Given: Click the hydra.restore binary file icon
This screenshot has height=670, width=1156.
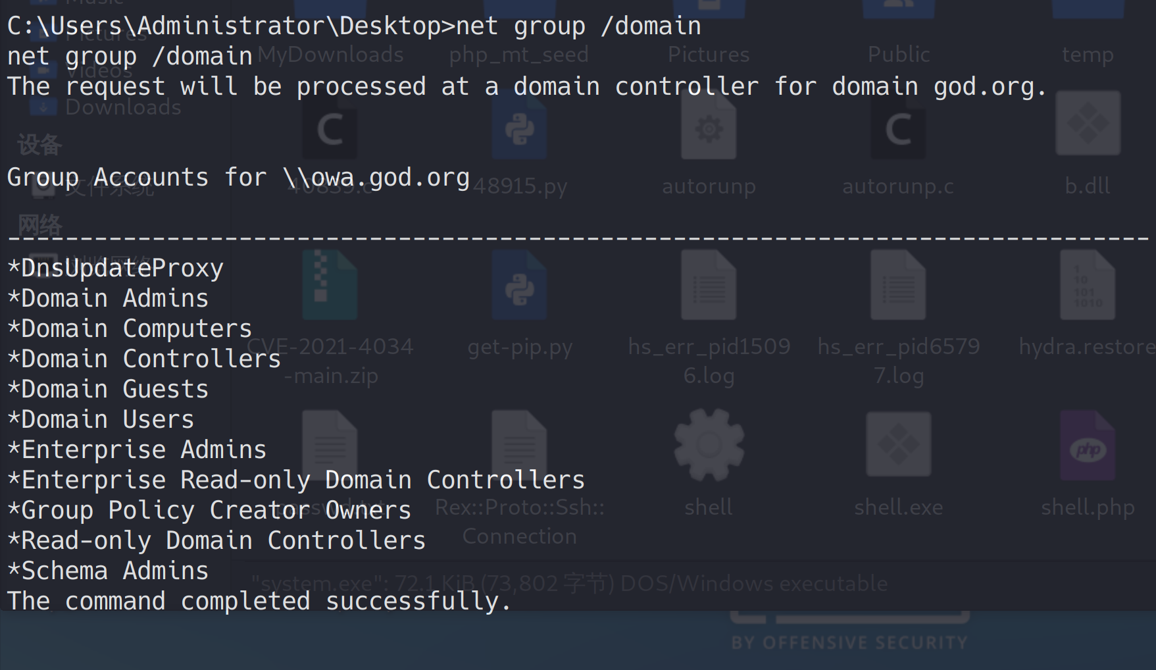Looking at the screenshot, I should point(1088,286).
